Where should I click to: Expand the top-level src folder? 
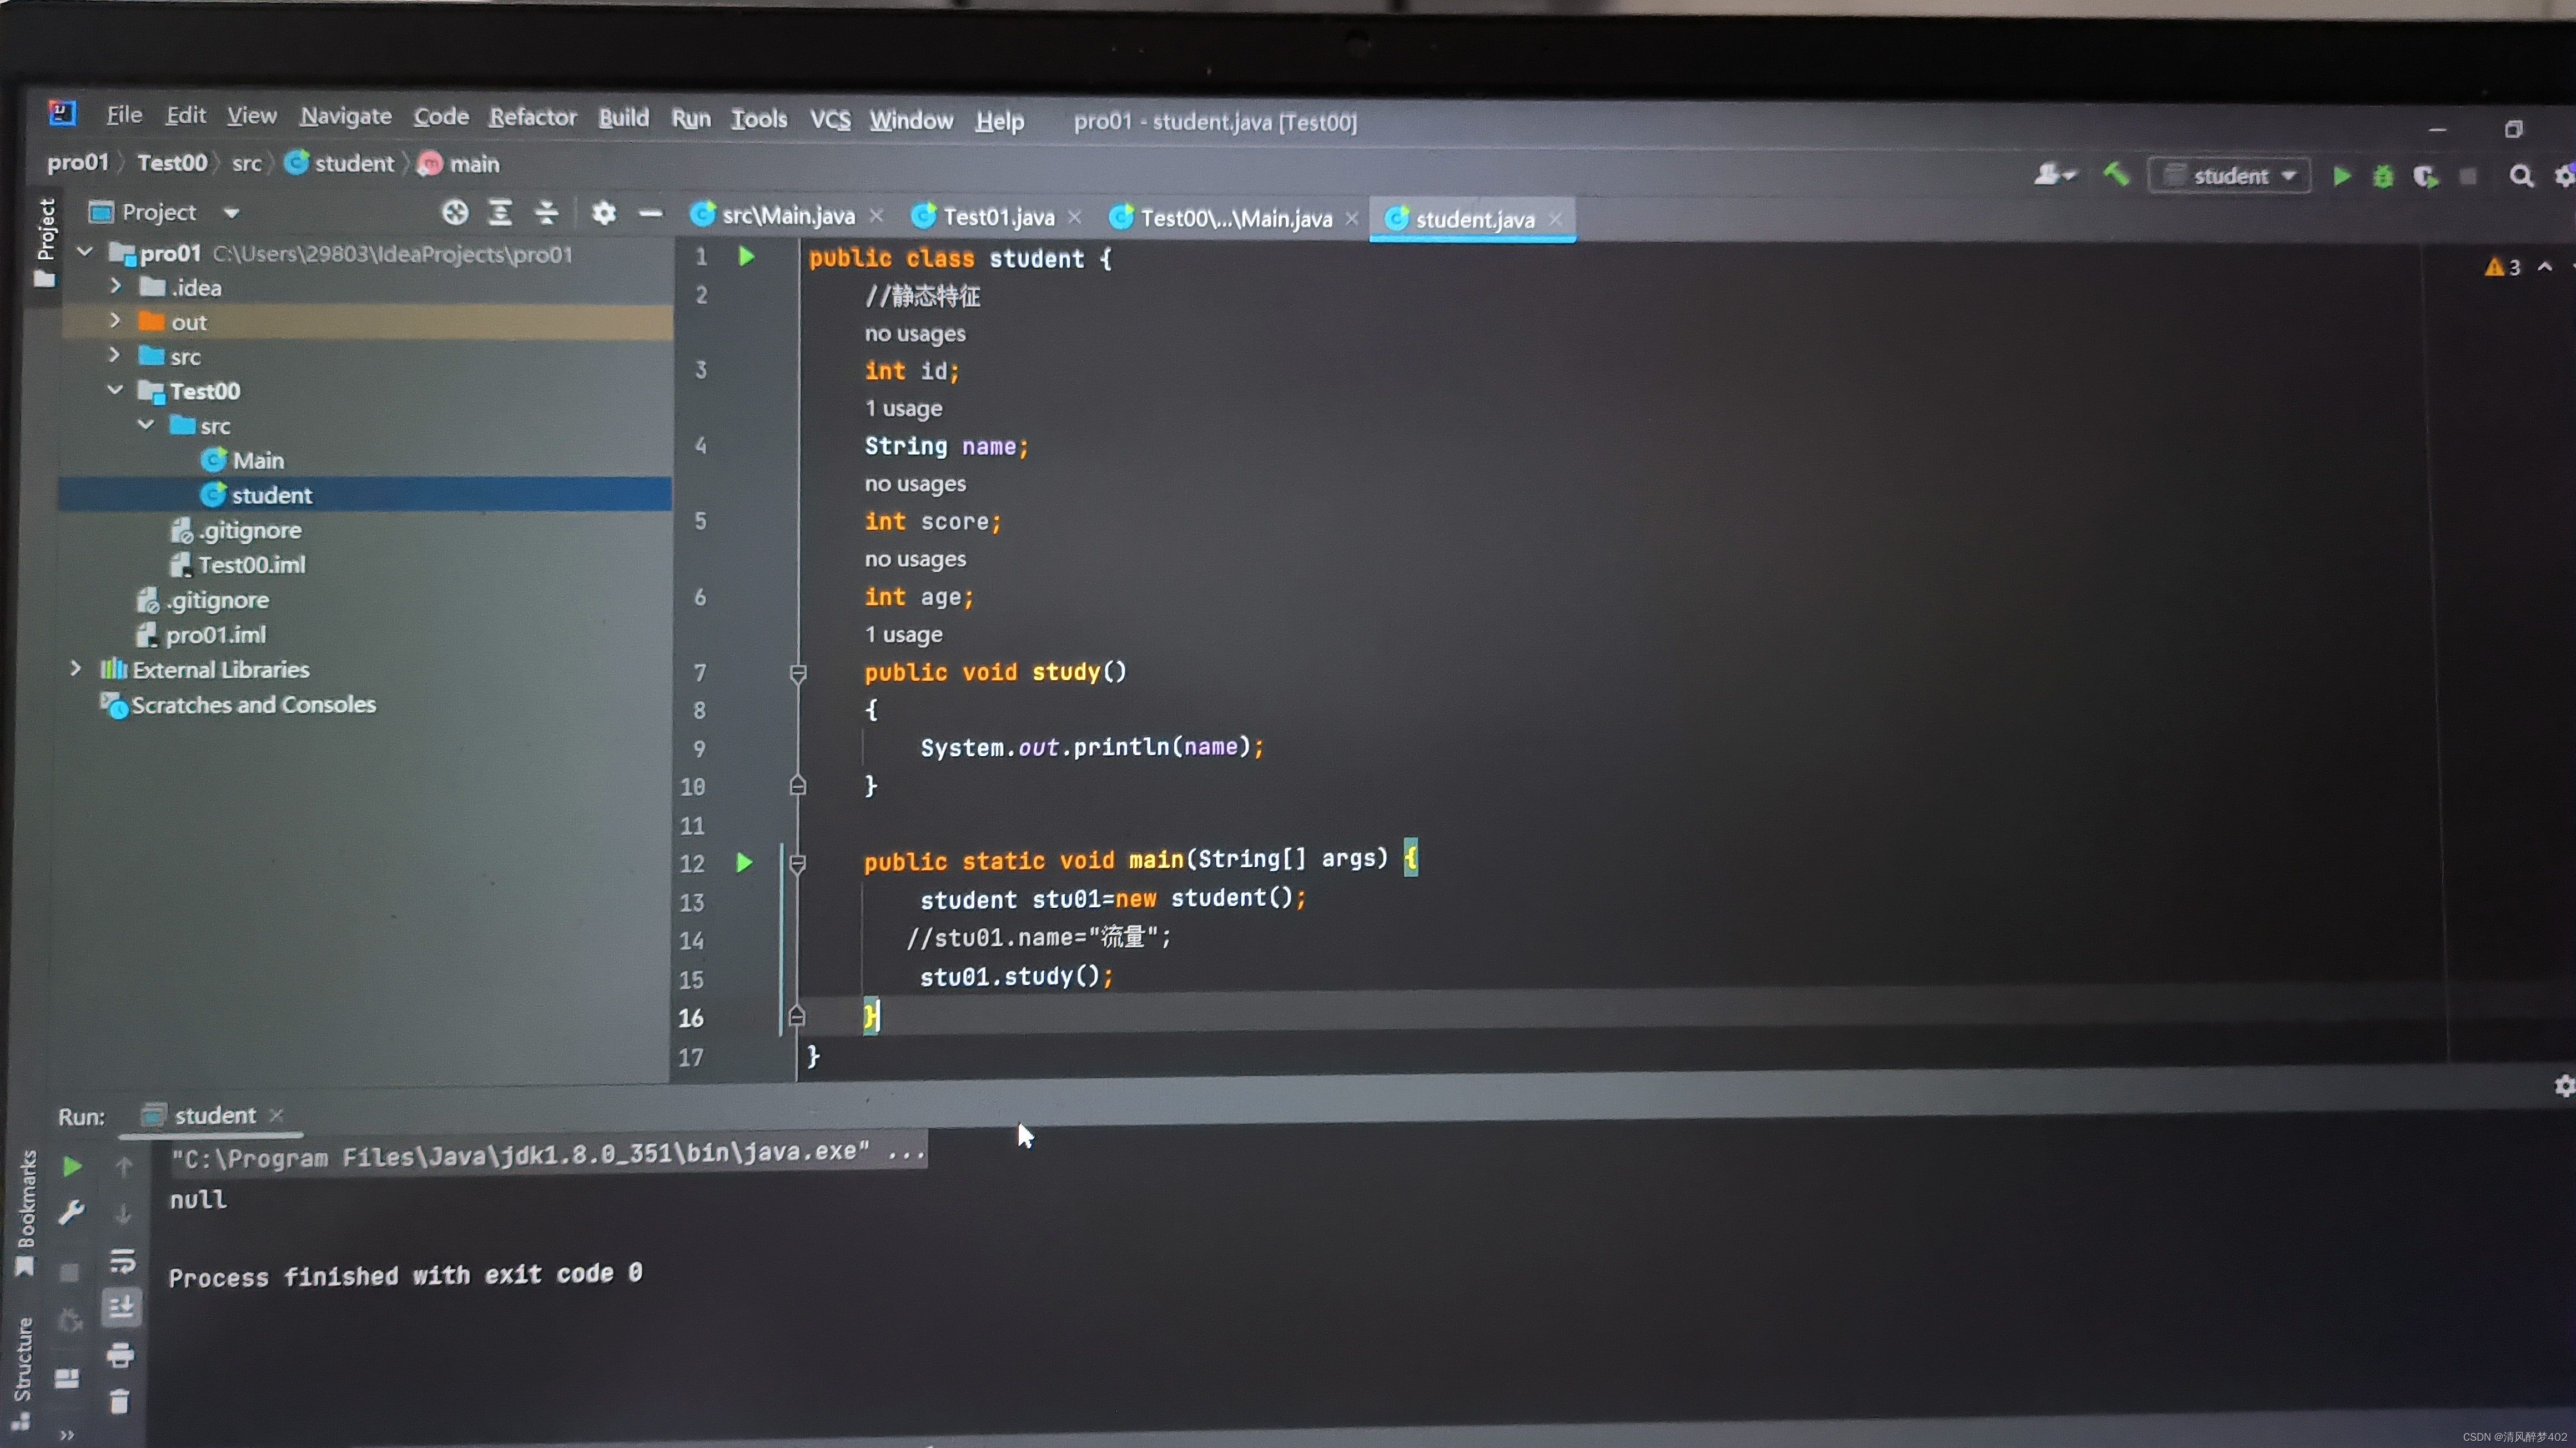[115, 355]
